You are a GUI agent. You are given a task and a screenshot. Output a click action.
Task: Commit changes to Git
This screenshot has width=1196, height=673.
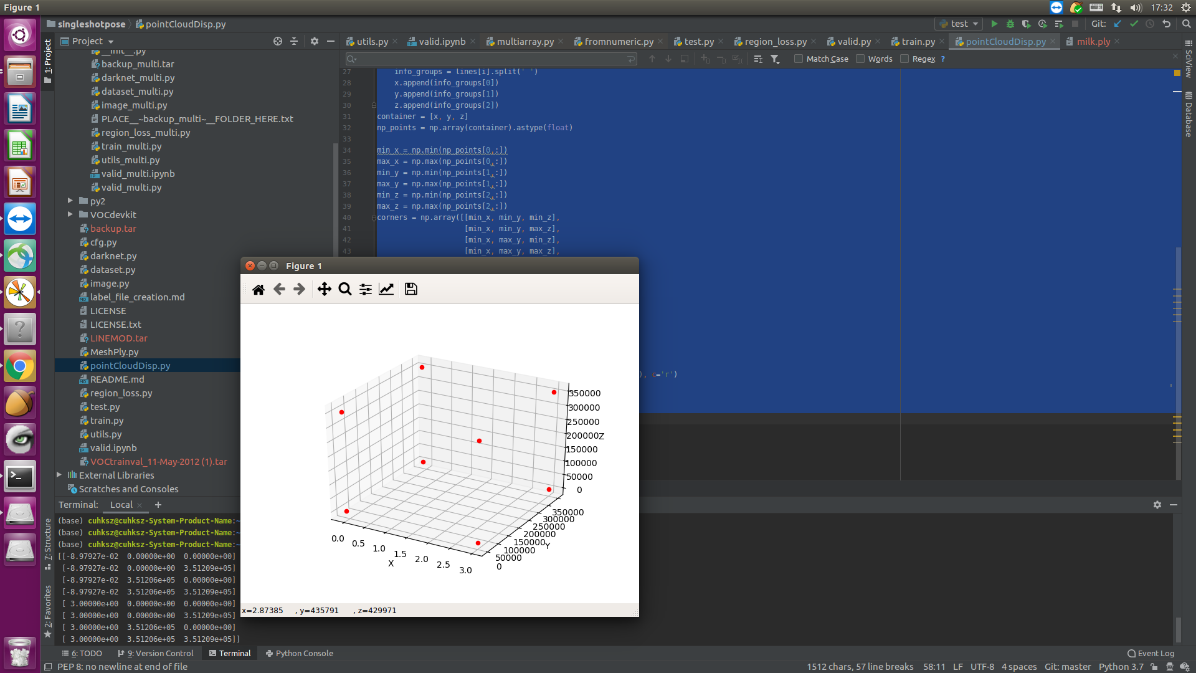(1132, 24)
